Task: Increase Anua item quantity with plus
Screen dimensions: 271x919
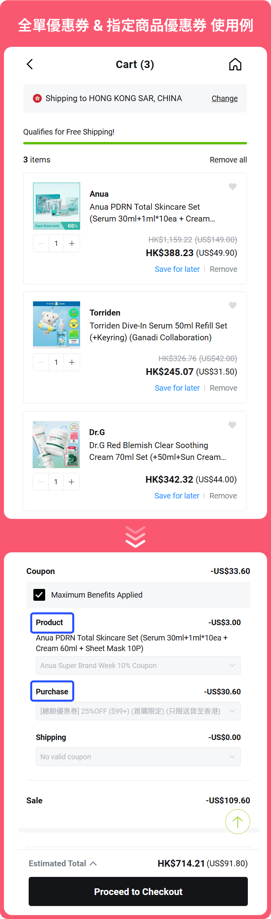Action: [x=71, y=243]
